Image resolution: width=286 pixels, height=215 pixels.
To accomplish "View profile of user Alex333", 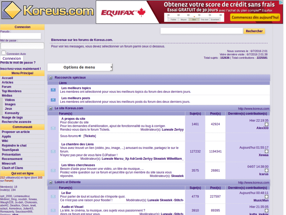I will (x=262, y=128).
